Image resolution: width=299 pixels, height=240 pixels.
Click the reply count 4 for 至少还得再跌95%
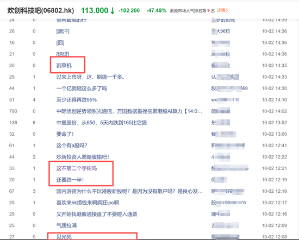click(x=34, y=100)
